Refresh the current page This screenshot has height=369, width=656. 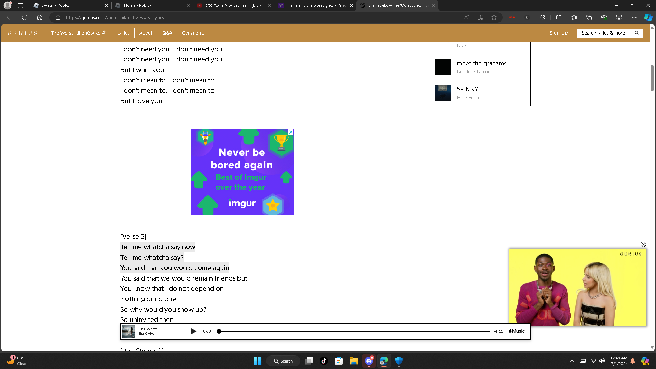25,17
